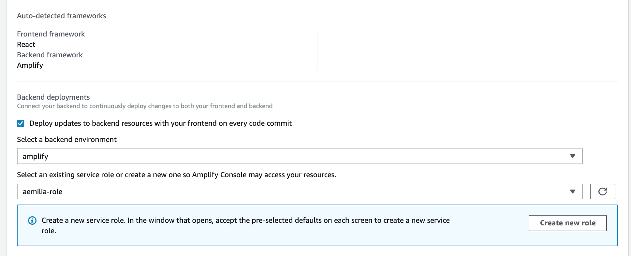Select the 'React' framework value text
631x256 pixels.
tap(26, 44)
